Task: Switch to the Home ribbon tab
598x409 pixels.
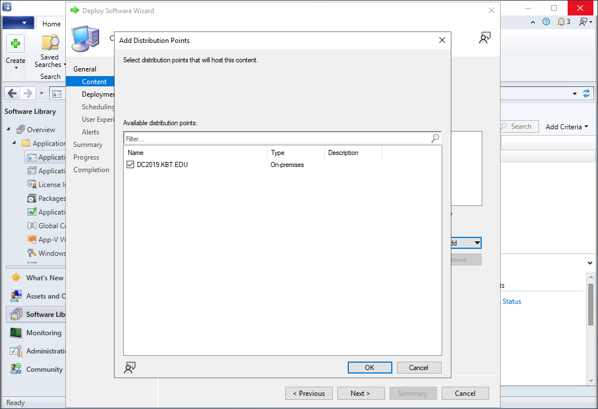Action: [52, 24]
